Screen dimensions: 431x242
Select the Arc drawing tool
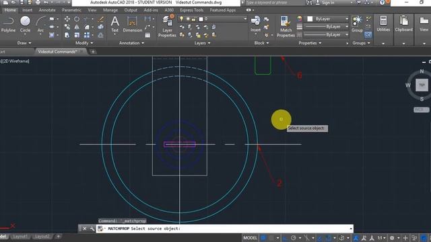point(40,24)
